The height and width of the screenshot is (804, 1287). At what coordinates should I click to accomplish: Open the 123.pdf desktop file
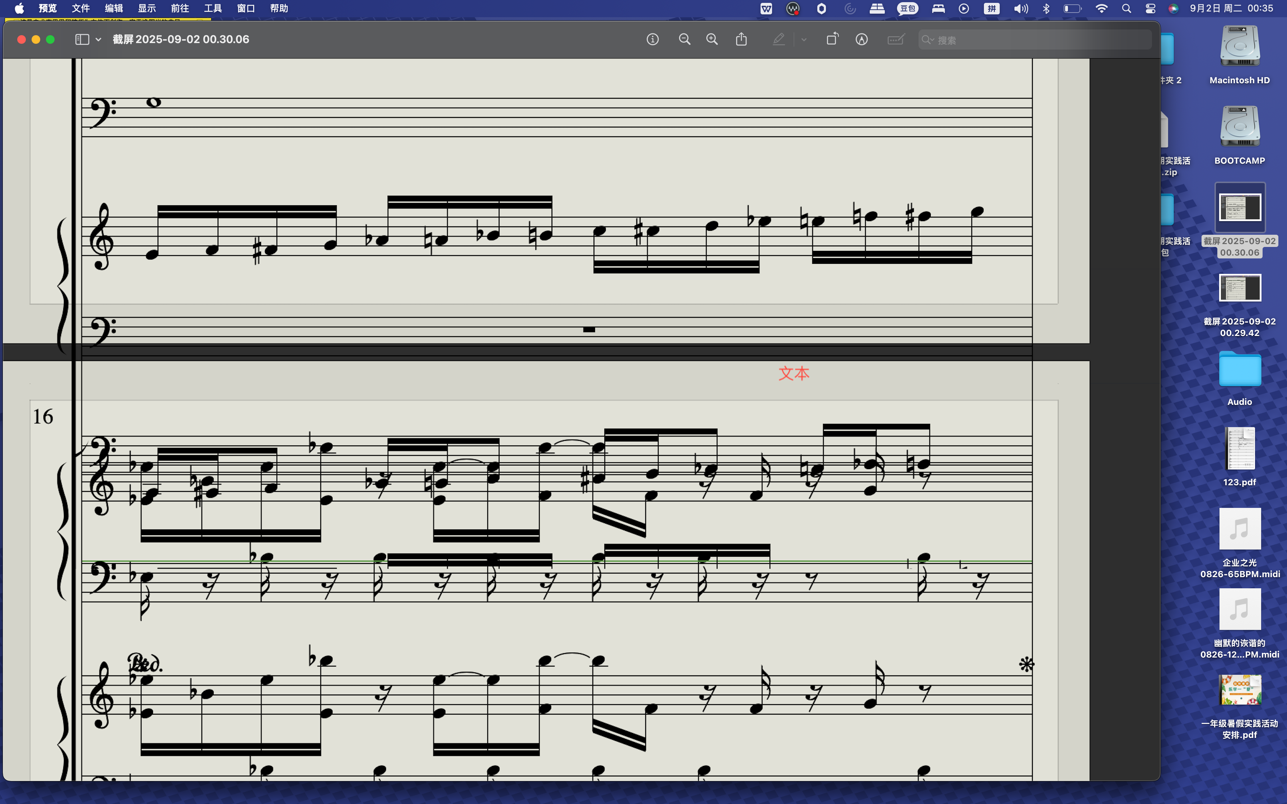click(1239, 449)
